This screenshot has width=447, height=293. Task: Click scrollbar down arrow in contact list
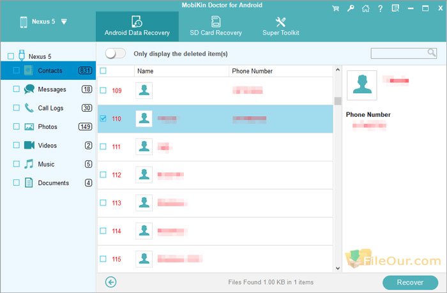(x=338, y=268)
